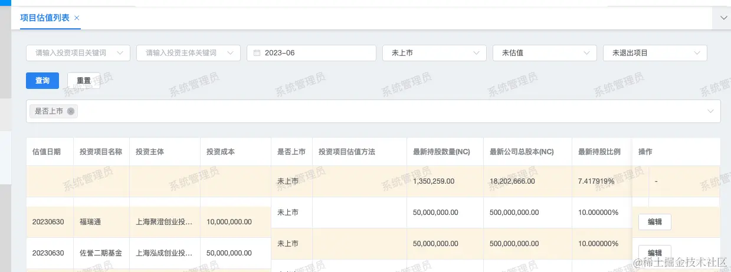Switch to the 项目估值列表 tab

(45, 18)
